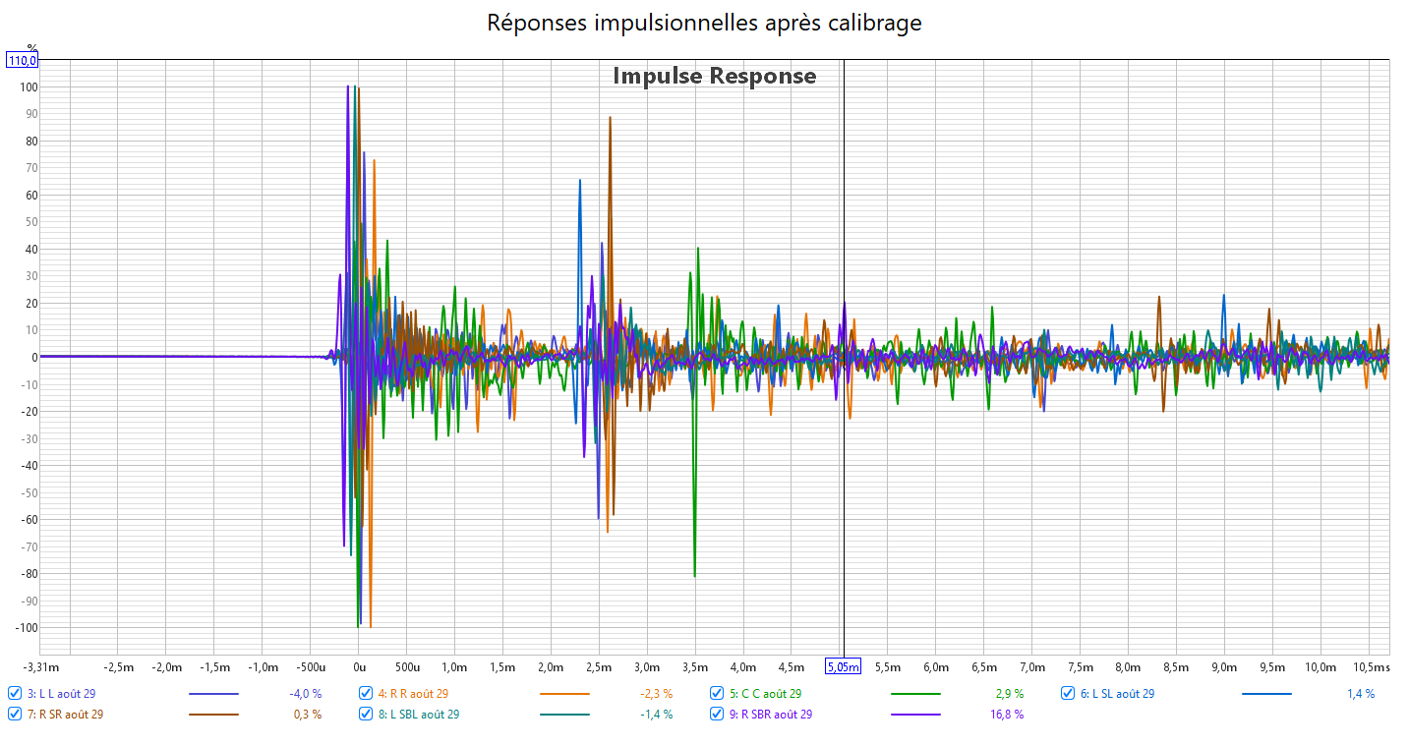Image resolution: width=1409 pixels, height=746 pixels.
Task: Click the teal line swatch for L SBL trace
Action: tap(564, 715)
